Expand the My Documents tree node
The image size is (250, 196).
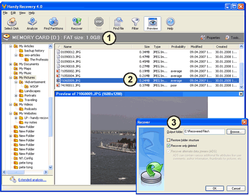click(x=11, y=64)
